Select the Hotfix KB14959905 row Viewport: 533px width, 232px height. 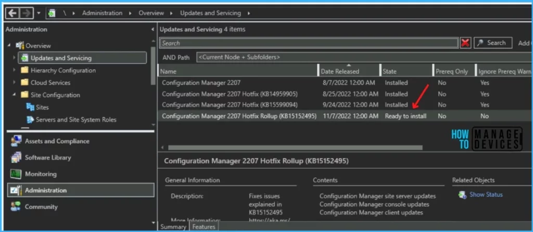pos(346,94)
